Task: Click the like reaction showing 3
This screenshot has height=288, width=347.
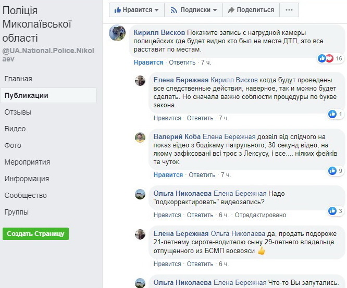Action: click(x=332, y=211)
